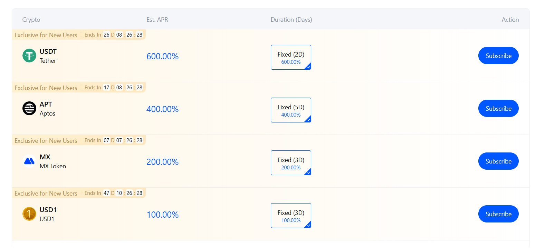The image size is (536, 248).
Task: Click the blue MX Token logo
Action: (x=29, y=161)
